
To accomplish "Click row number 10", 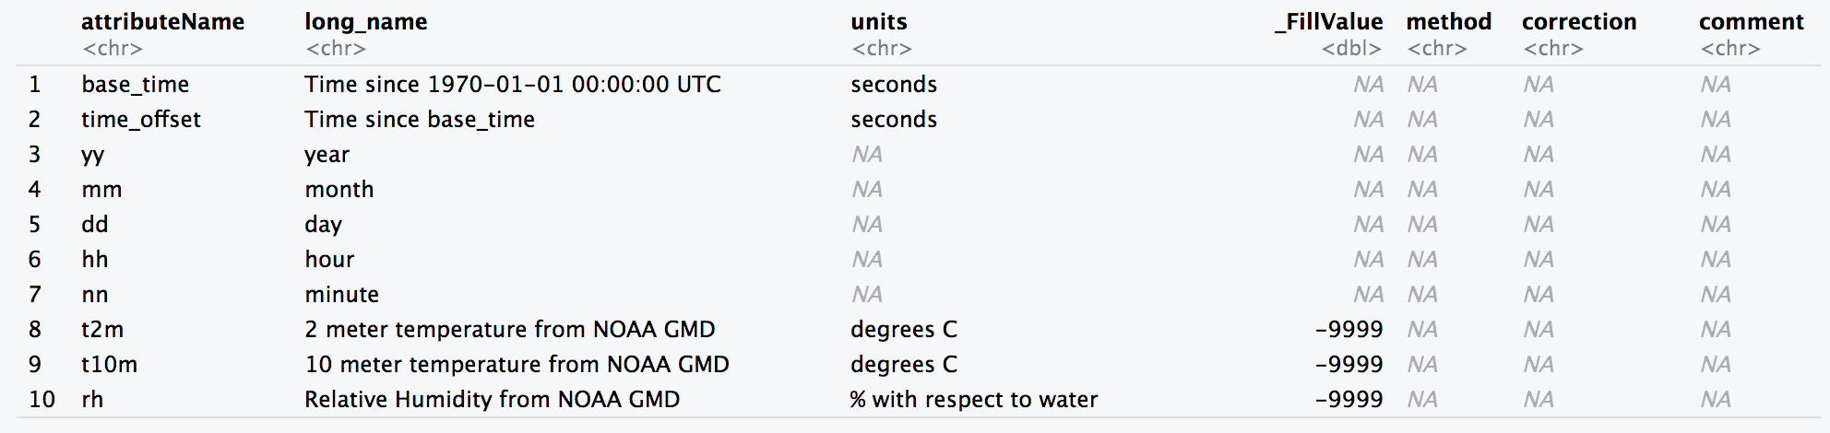I will click(x=42, y=400).
